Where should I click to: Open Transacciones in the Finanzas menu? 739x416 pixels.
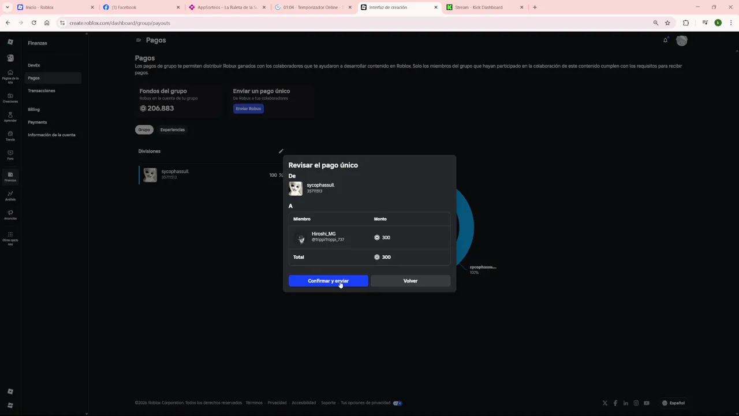pyautogui.click(x=42, y=91)
